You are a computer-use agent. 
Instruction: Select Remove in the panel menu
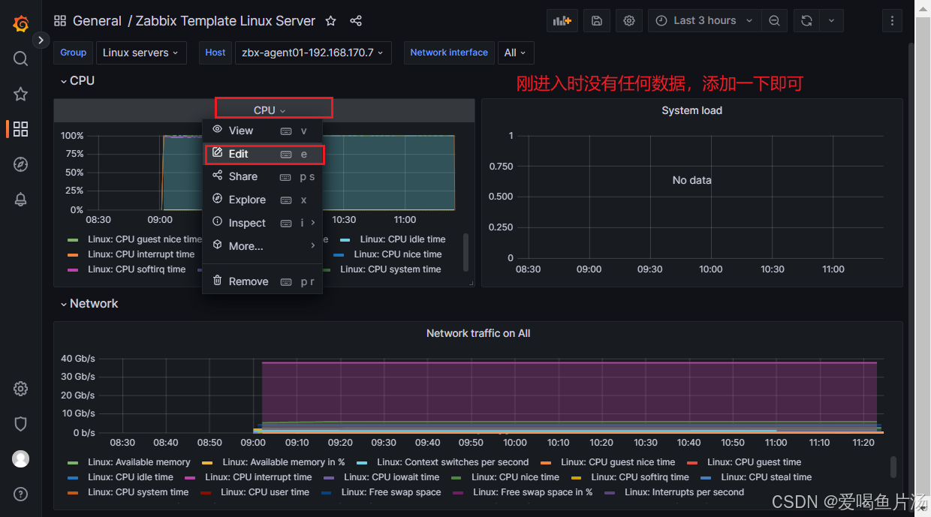pos(263,281)
